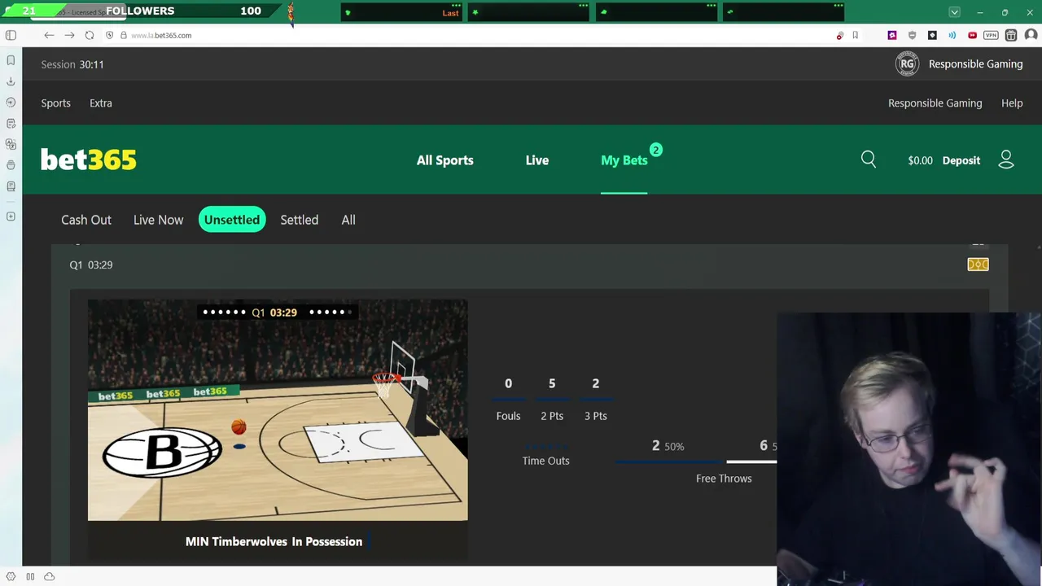Open the settings gear icon in the bottom bar
Viewport: 1042px width, 586px height.
point(11,576)
